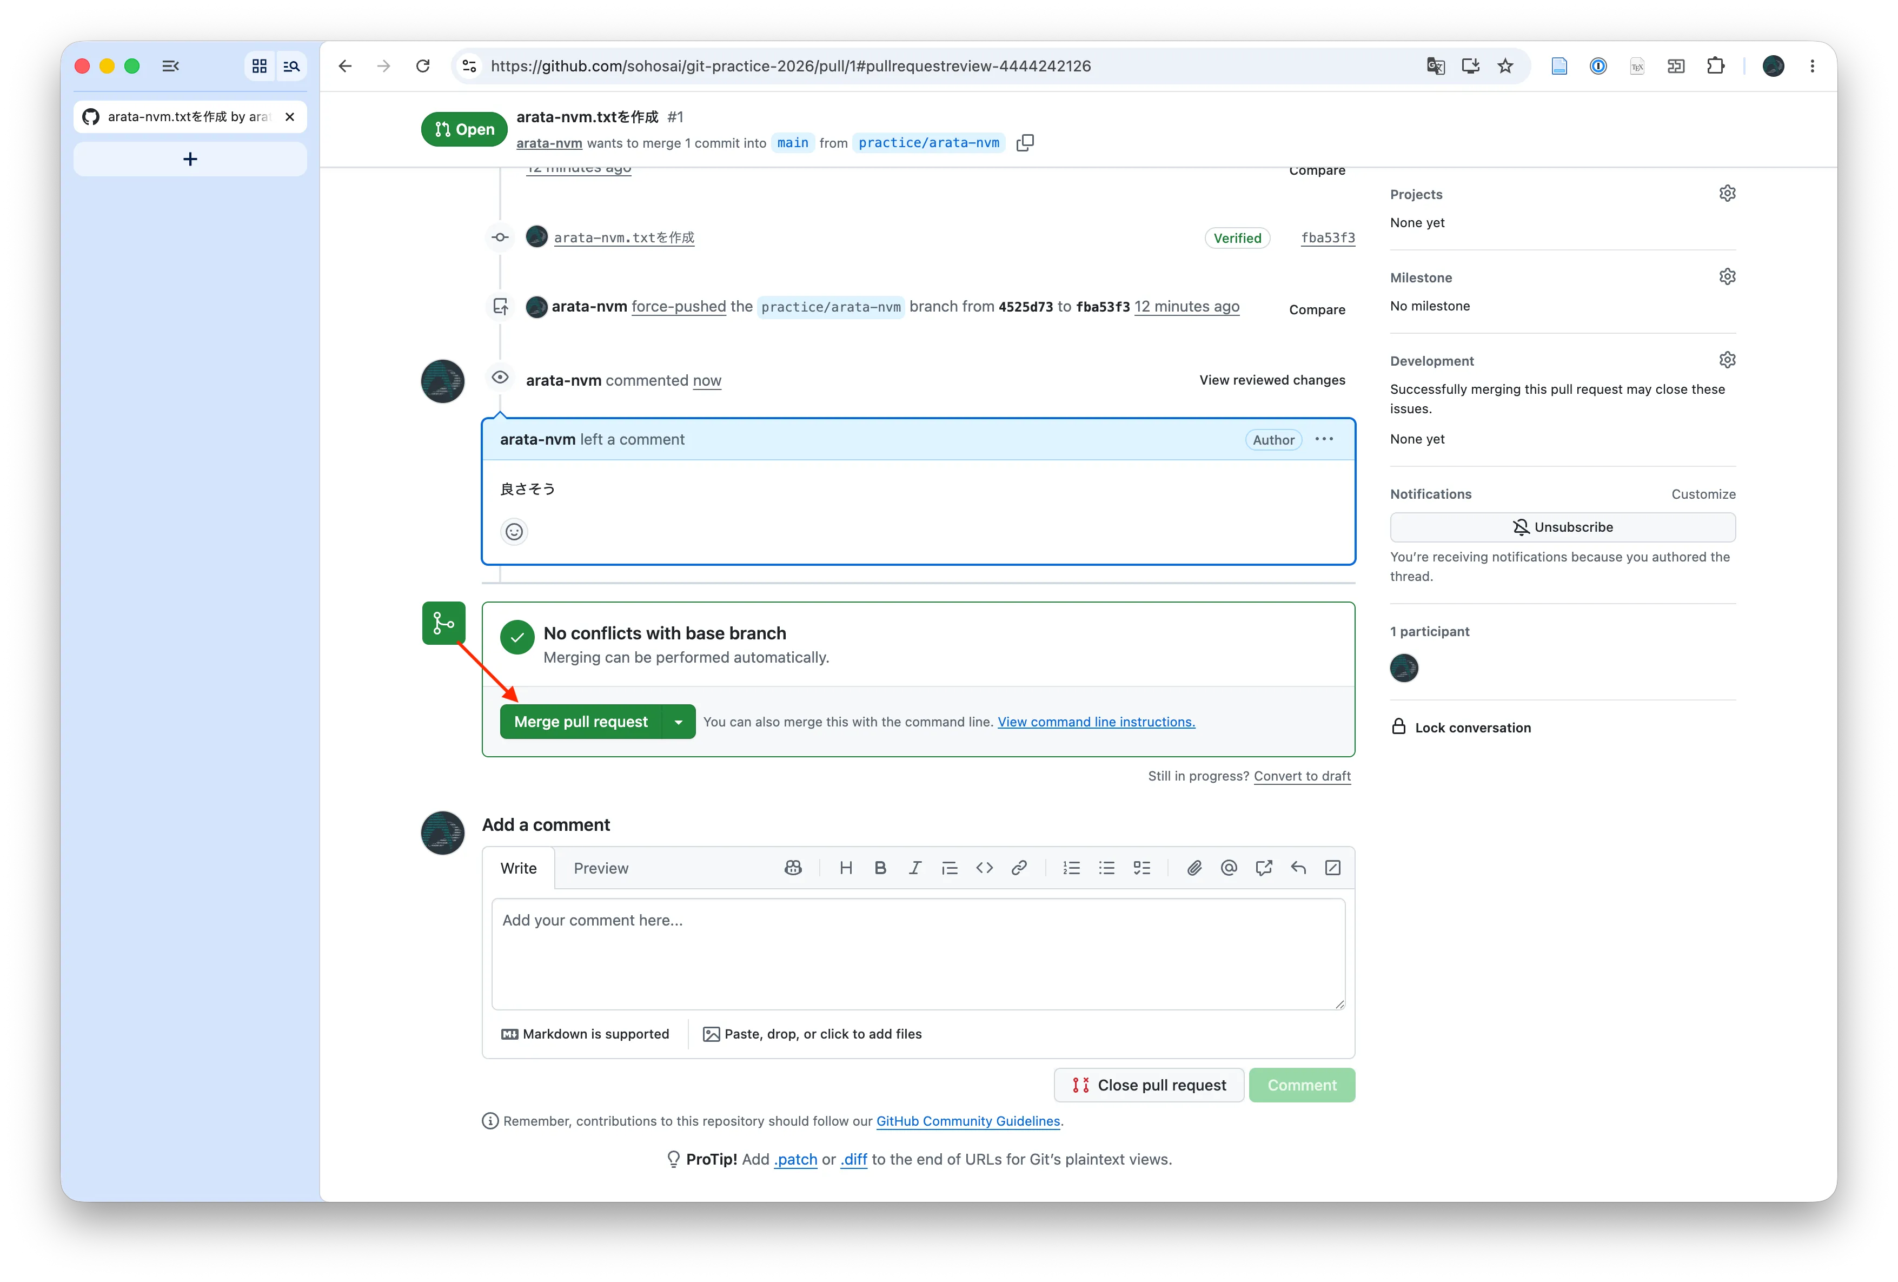Viewport: 1898px width, 1282px height.
Task: Select the Write tab
Action: (519, 868)
